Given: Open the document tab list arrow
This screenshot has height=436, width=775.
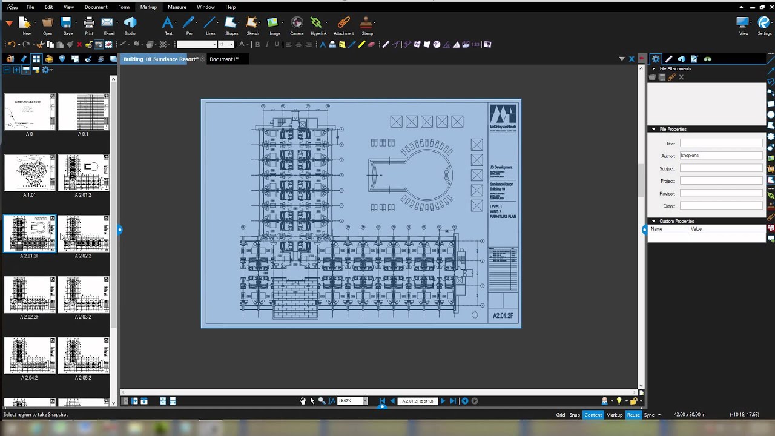Looking at the screenshot, I should (621, 59).
